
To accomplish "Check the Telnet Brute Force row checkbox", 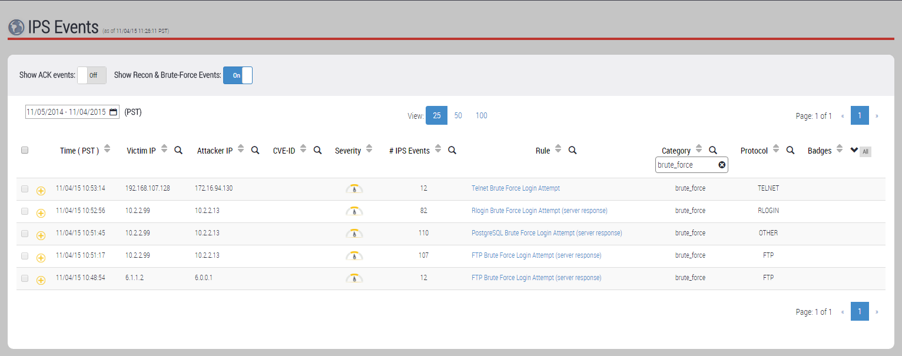I will 25,189.
